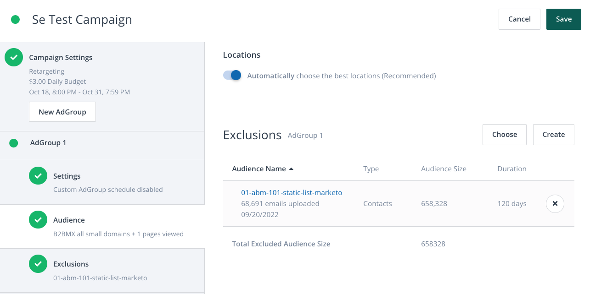This screenshot has width=590, height=294.
Task: Click the 120 days duration cell
Action: click(x=512, y=204)
